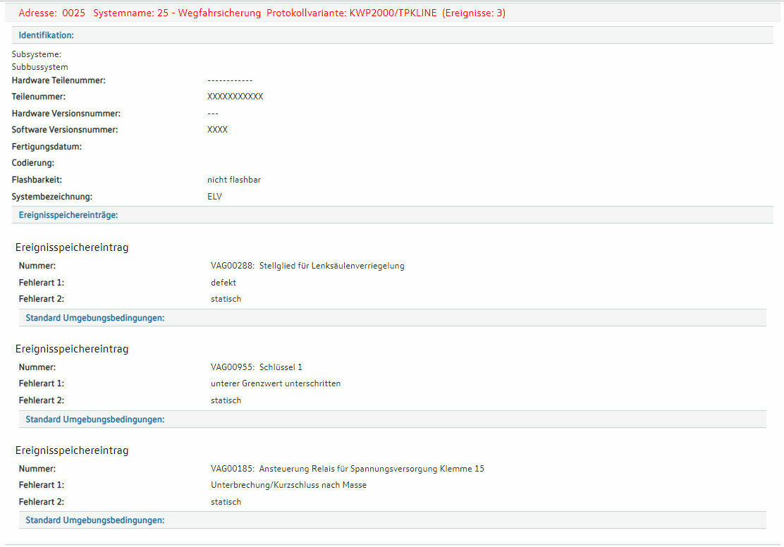The height and width of the screenshot is (547, 784).
Task: Click the 'defekt' Fehlerart 1 value
Action: 223,283
